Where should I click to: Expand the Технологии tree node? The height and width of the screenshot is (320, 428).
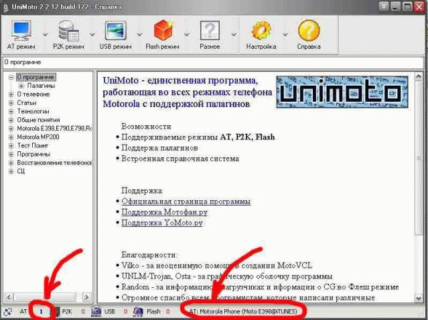[x=11, y=111]
